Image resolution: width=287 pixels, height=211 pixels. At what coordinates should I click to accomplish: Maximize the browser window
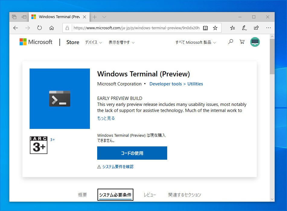point(254,17)
